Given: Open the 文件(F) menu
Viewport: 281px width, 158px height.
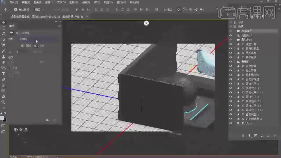Looking at the screenshot, I should pos(14,2).
